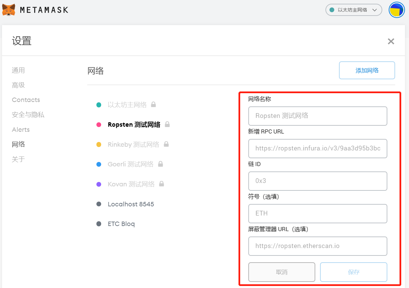Click the gray dot for ETC Bloq

[99, 224]
